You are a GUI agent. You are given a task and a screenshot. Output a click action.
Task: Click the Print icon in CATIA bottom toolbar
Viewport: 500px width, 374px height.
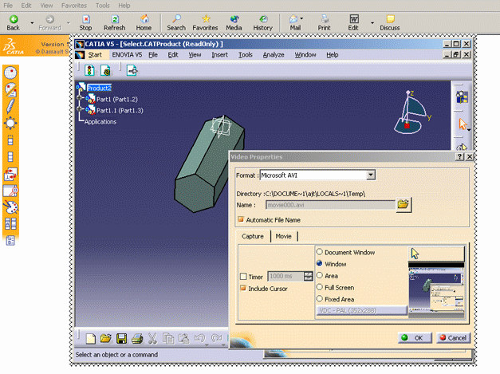click(137, 338)
